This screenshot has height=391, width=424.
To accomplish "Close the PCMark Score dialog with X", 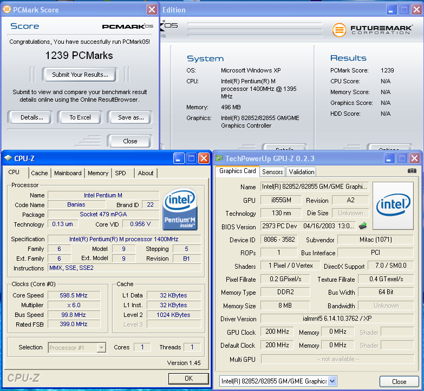I will 152,10.
